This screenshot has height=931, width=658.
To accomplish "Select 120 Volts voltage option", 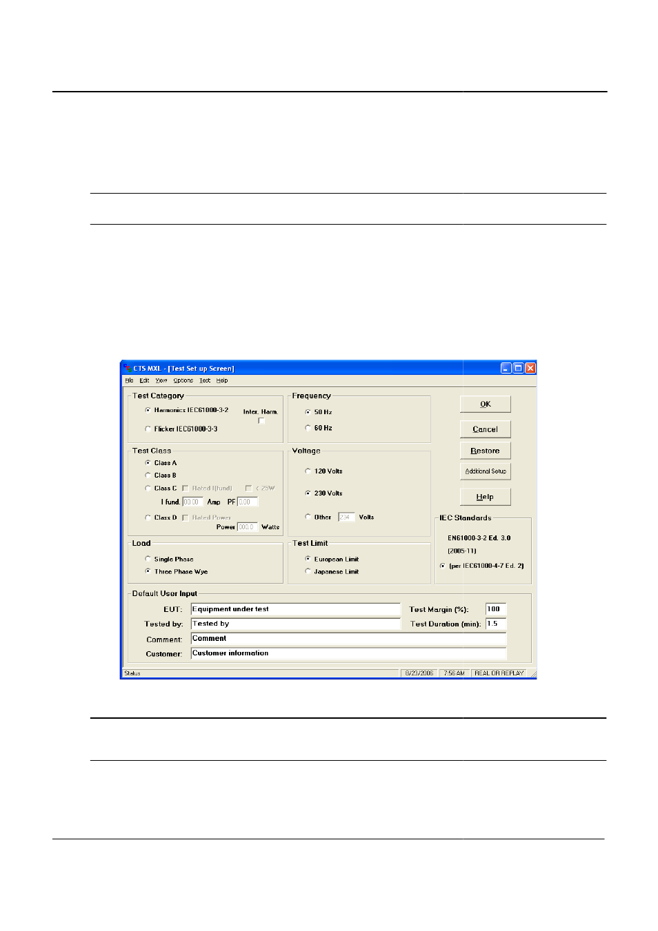I will pos(308,471).
